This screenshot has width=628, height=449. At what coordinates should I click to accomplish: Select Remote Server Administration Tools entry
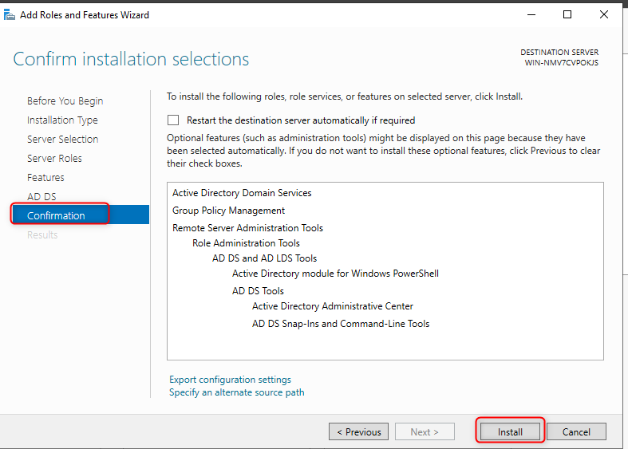click(247, 228)
